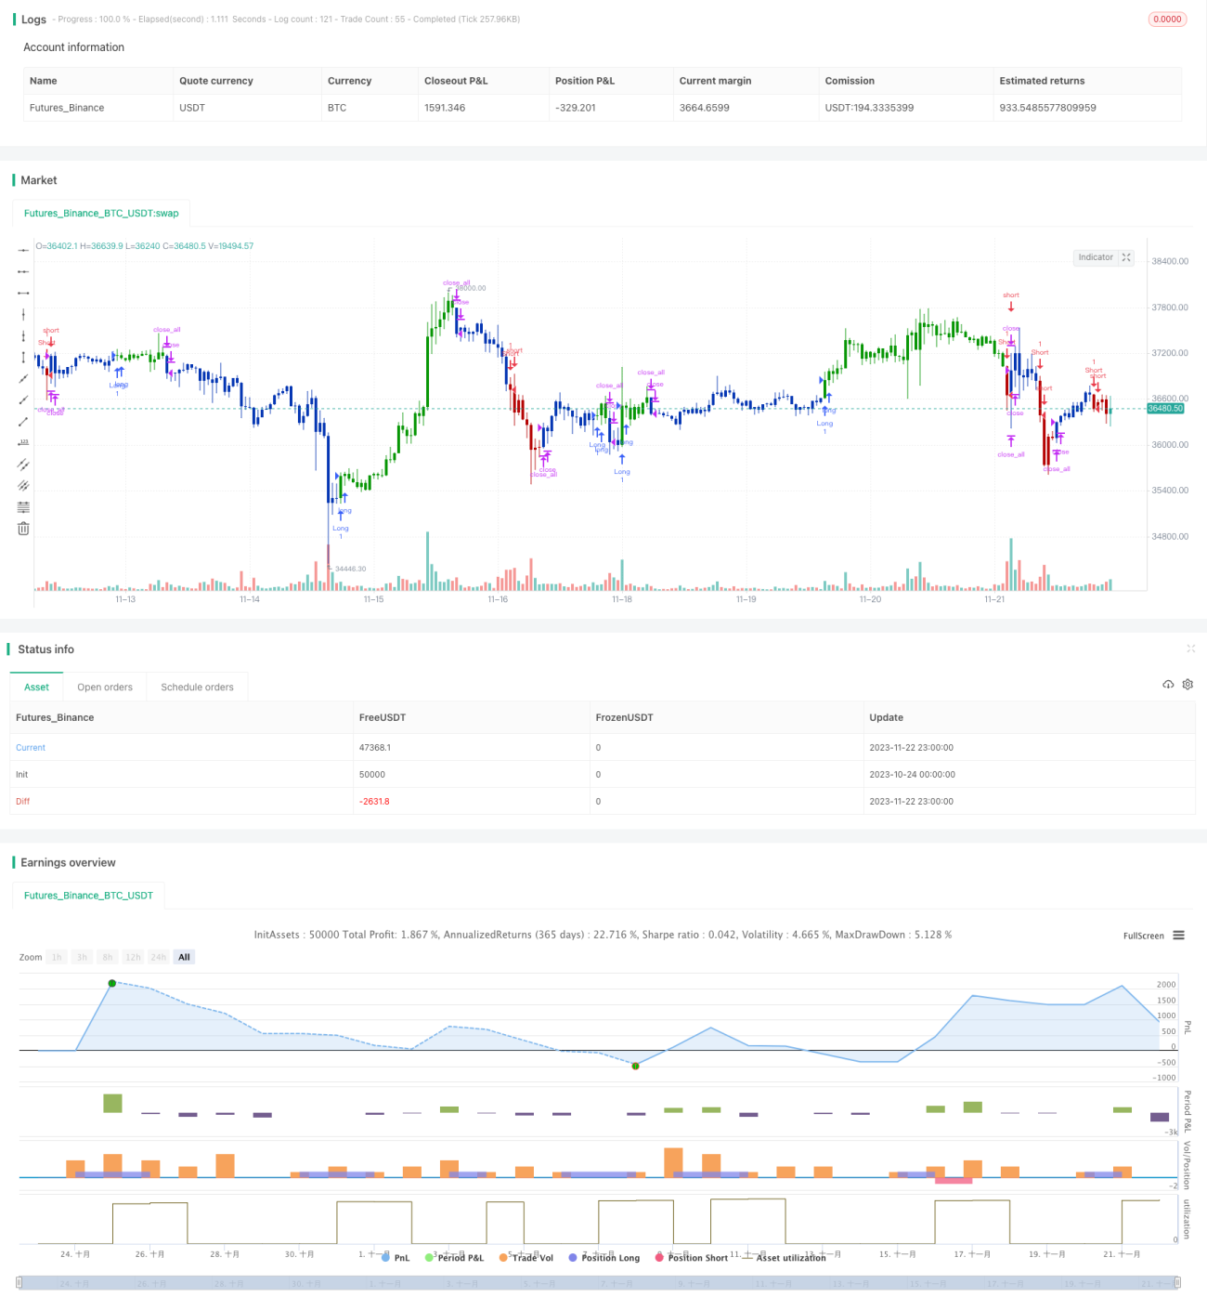Switch to the Open orders tab
Viewport: 1207px width, 1310px height.
click(x=105, y=688)
